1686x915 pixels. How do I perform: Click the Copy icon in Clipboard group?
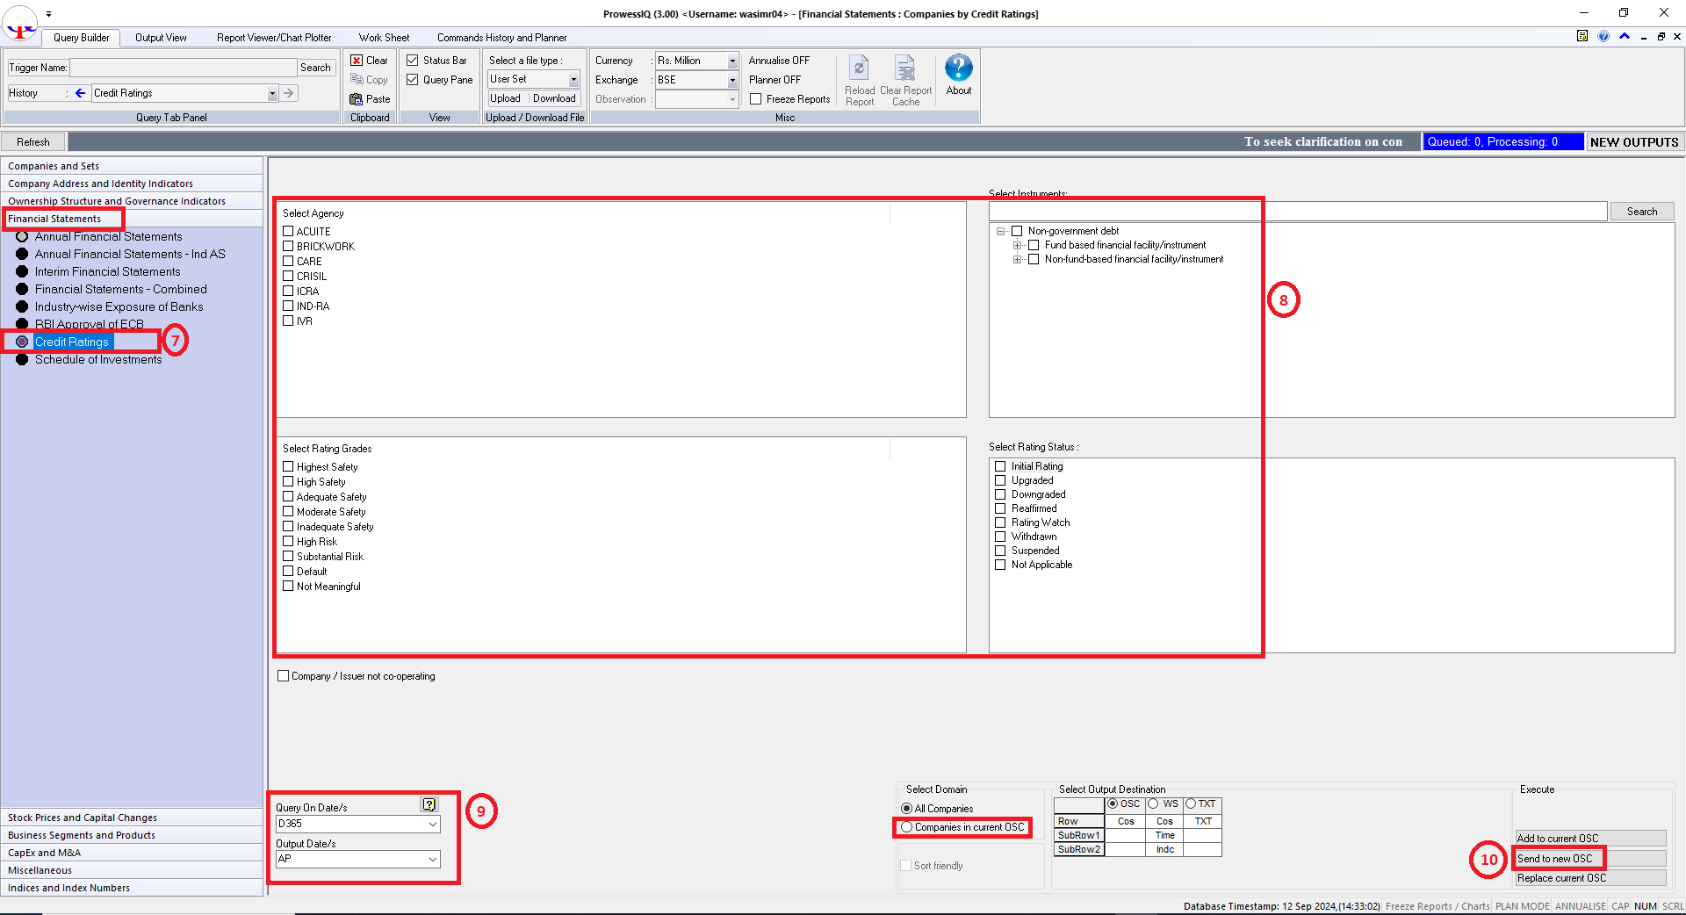pyautogui.click(x=357, y=80)
